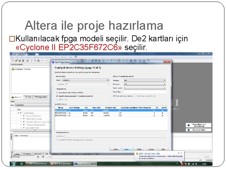Screen dimensions: 226x169
Task: Click the Compilation Hierarchy warning icon
Action: tap(13, 69)
